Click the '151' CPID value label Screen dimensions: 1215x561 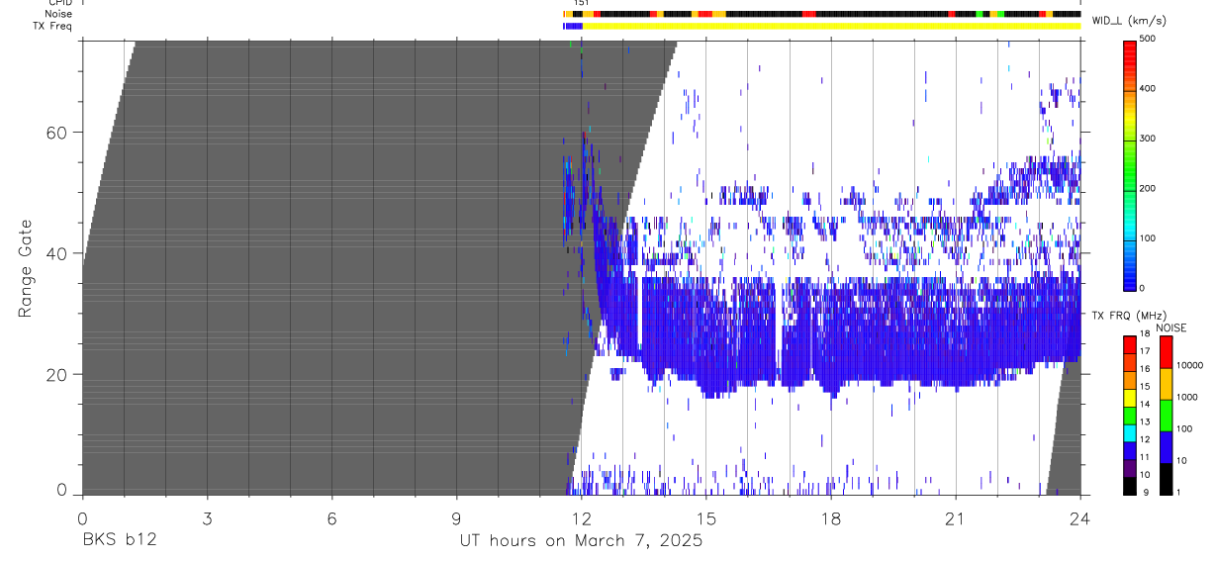[x=581, y=3]
